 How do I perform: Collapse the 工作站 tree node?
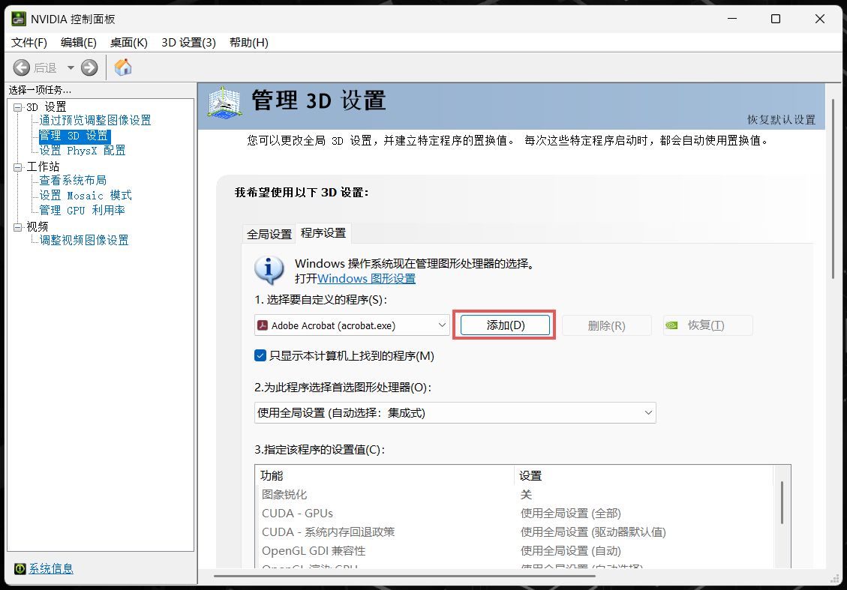pos(18,166)
